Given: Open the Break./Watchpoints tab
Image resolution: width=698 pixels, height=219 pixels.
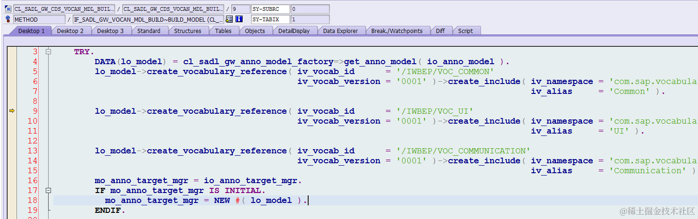Looking at the screenshot, I should (x=396, y=31).
